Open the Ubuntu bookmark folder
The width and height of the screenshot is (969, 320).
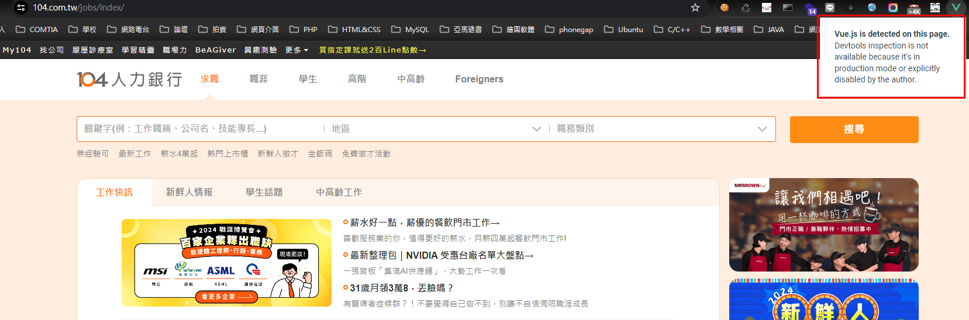point(623,29)
